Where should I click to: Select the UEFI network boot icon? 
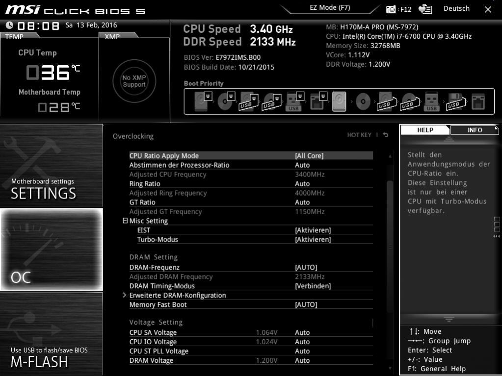pos(318,101)
